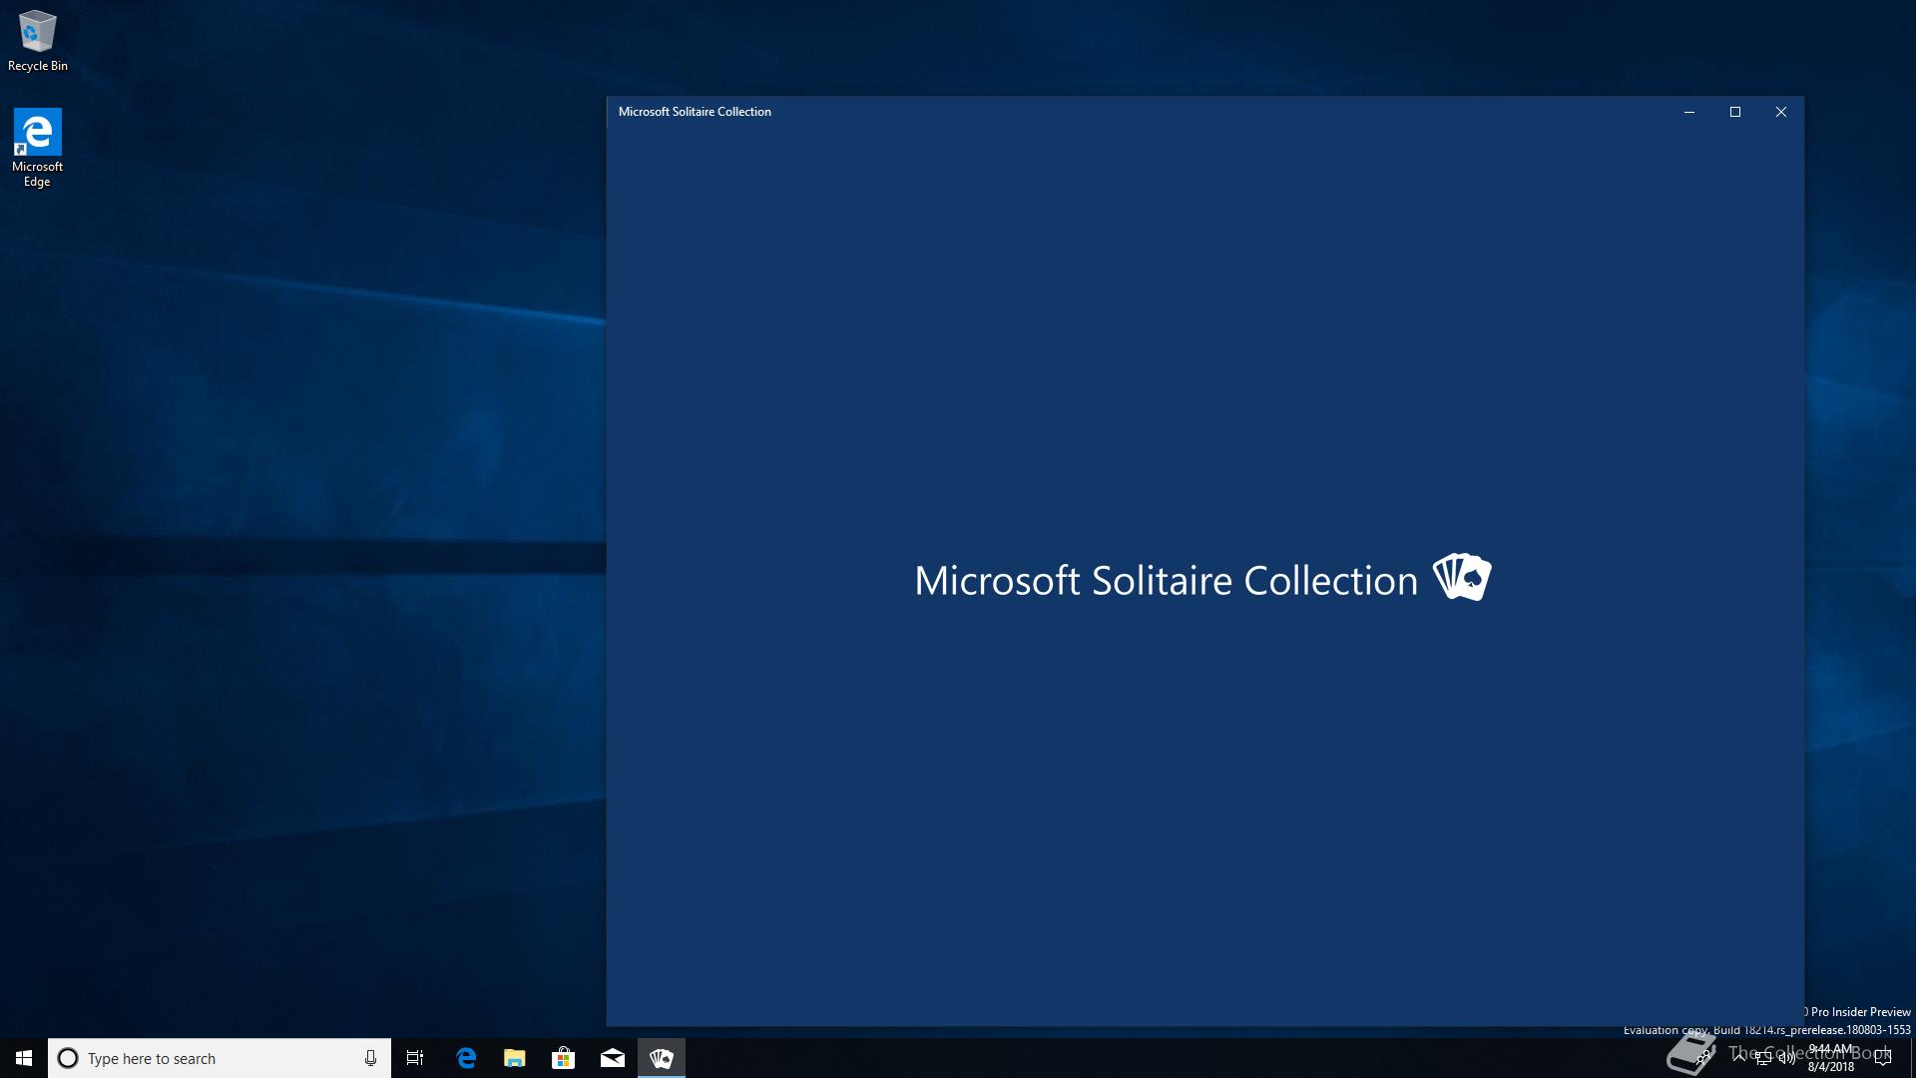Click the Cortana circle icon

[x=68, y=1058]
